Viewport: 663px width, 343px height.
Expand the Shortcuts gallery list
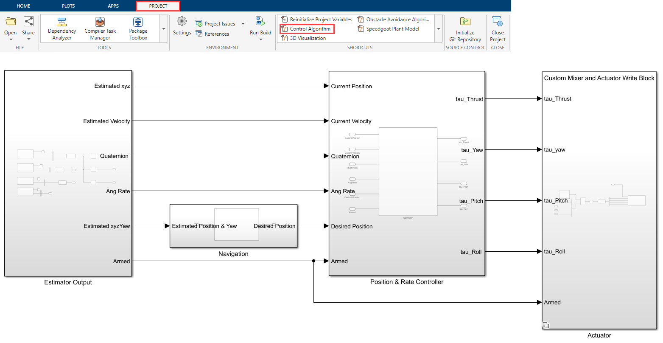point(439,29)
